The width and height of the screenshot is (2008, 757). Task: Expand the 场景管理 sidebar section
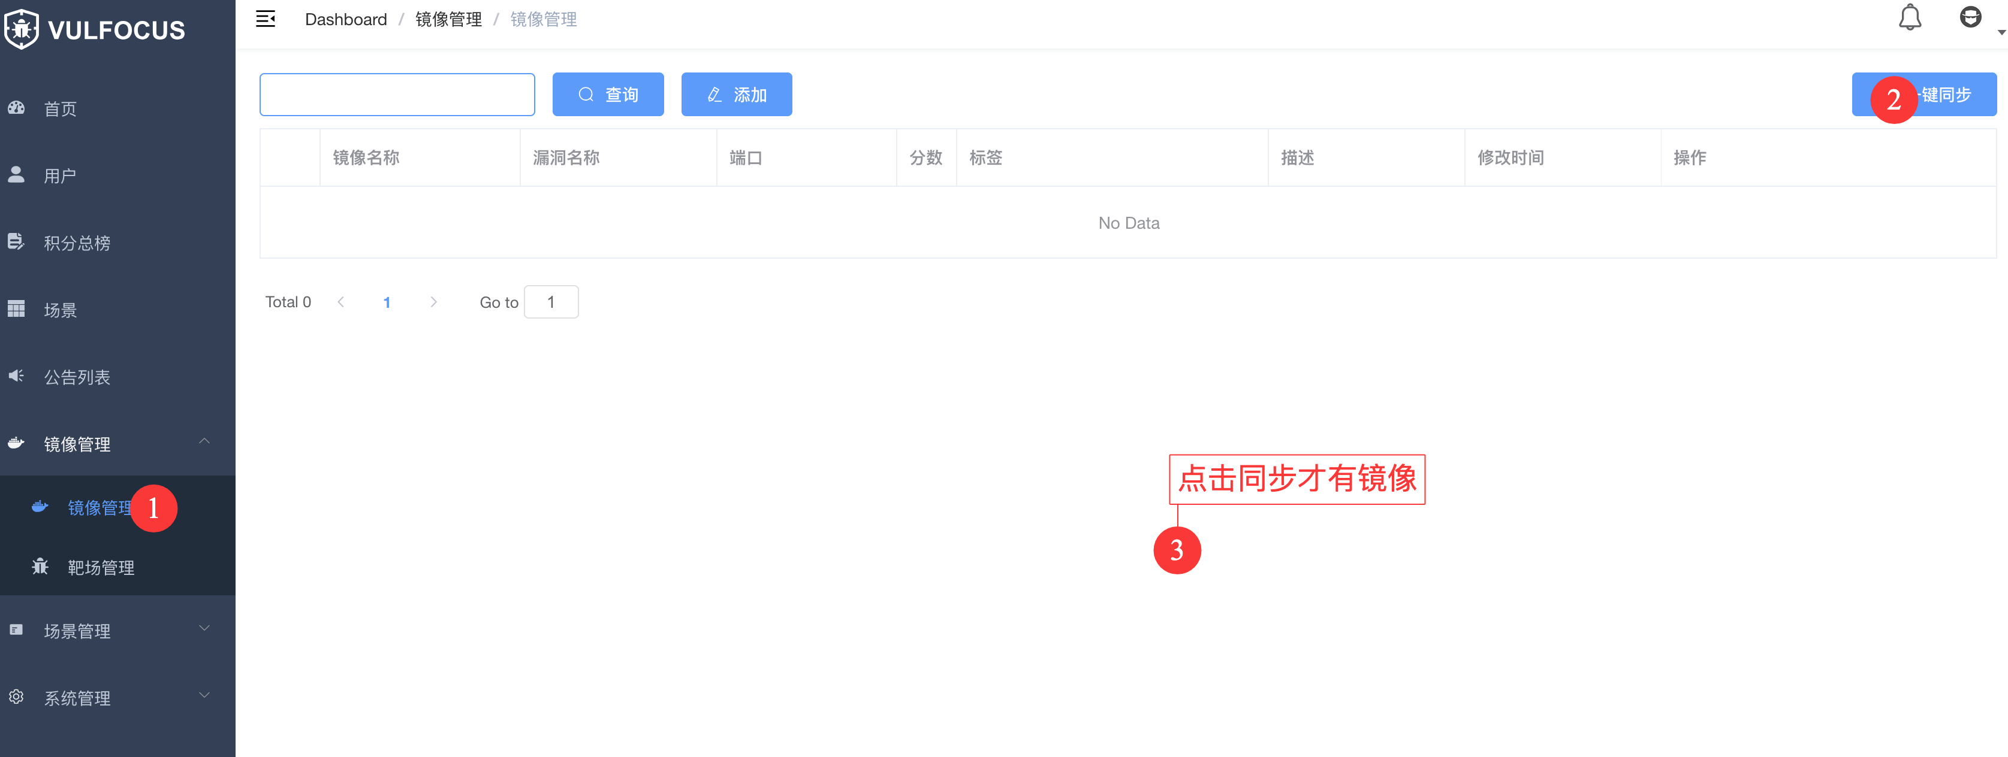tap(204, 628)
